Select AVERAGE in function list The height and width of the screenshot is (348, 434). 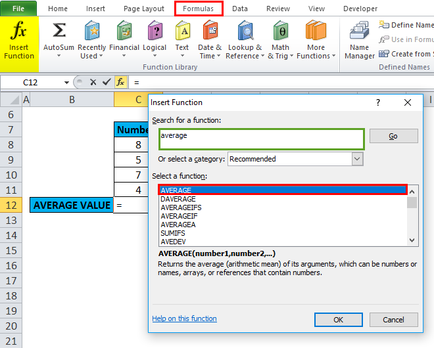point(283,190)
